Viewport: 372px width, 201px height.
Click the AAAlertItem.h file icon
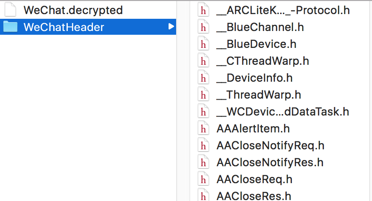[x=203, y=129]
